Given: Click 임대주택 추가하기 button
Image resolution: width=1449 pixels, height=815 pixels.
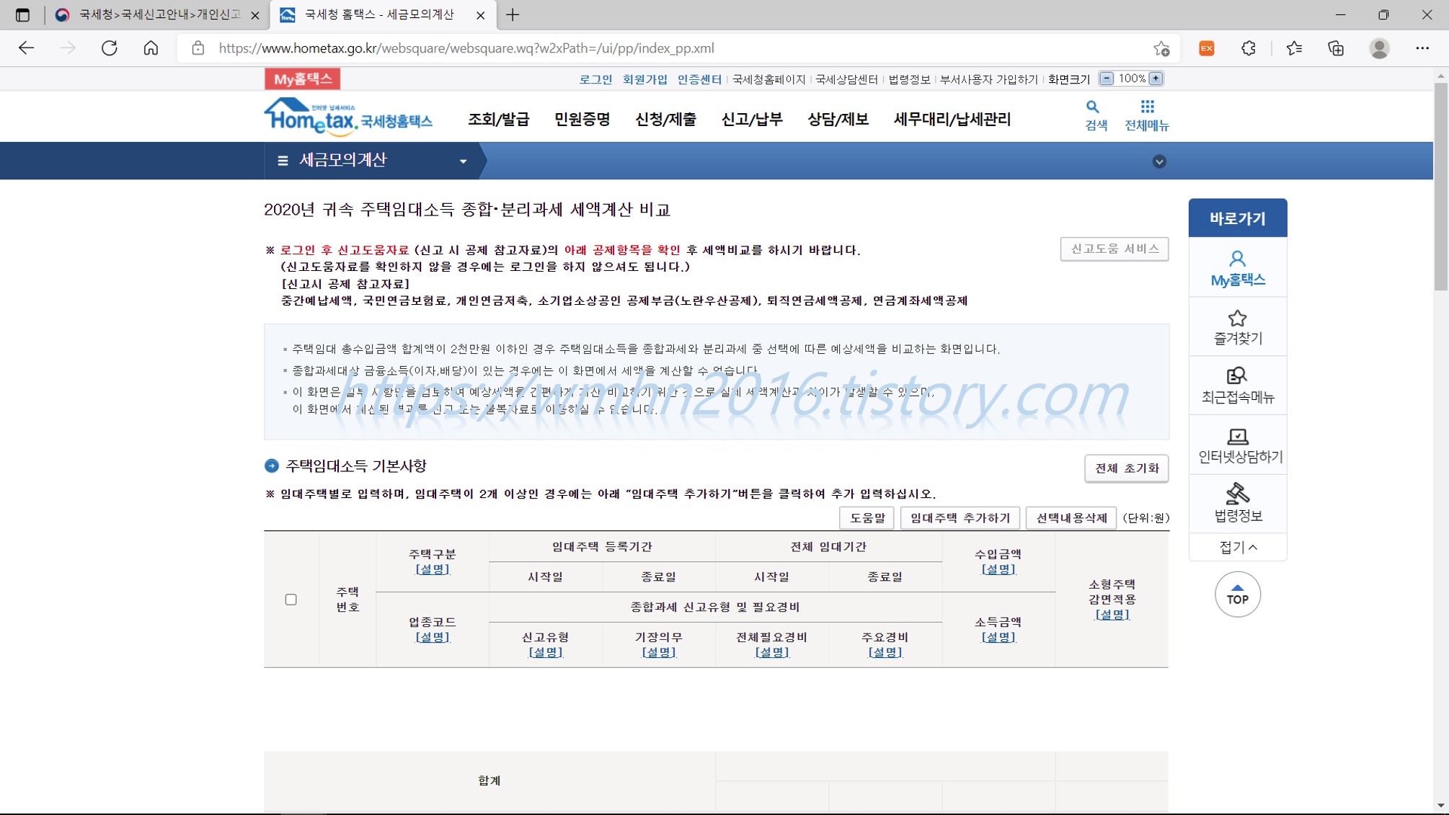Looking at the screenshot, I should click(x=960, y=518).
